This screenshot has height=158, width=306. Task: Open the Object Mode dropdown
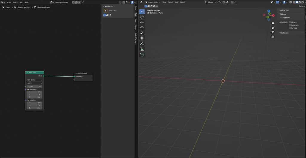[153, 2]
